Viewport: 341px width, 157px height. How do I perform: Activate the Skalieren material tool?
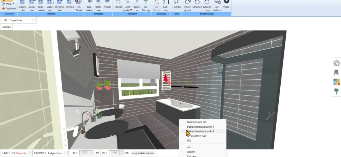click(50, 6)
